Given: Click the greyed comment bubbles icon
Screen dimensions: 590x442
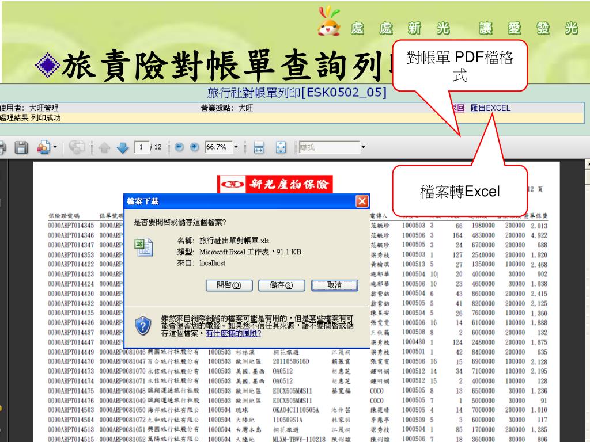Looking at the screenshot, I should (x=77, y=147).
